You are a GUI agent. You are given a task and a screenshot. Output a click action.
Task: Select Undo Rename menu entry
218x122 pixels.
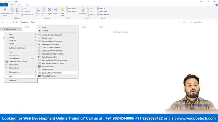tap(21, 59)
